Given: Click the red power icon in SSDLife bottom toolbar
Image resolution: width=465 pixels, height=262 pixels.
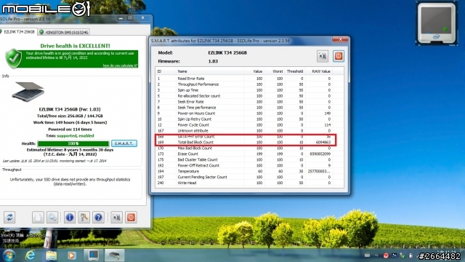Looking at the screenshot, I should click(131, 217).
